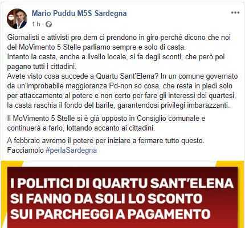Viewport: 245px width, 228px height.
Task: Follow the #perlaSardegna hashtag
Action: (71, 150)
